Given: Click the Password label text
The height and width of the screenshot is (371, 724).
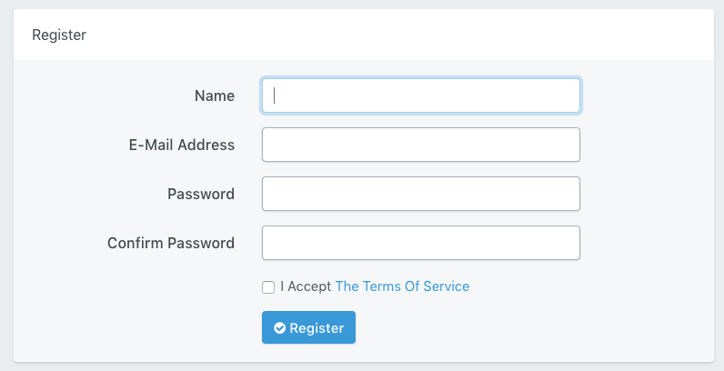Looking at the screenshot, I should (201, 194).
